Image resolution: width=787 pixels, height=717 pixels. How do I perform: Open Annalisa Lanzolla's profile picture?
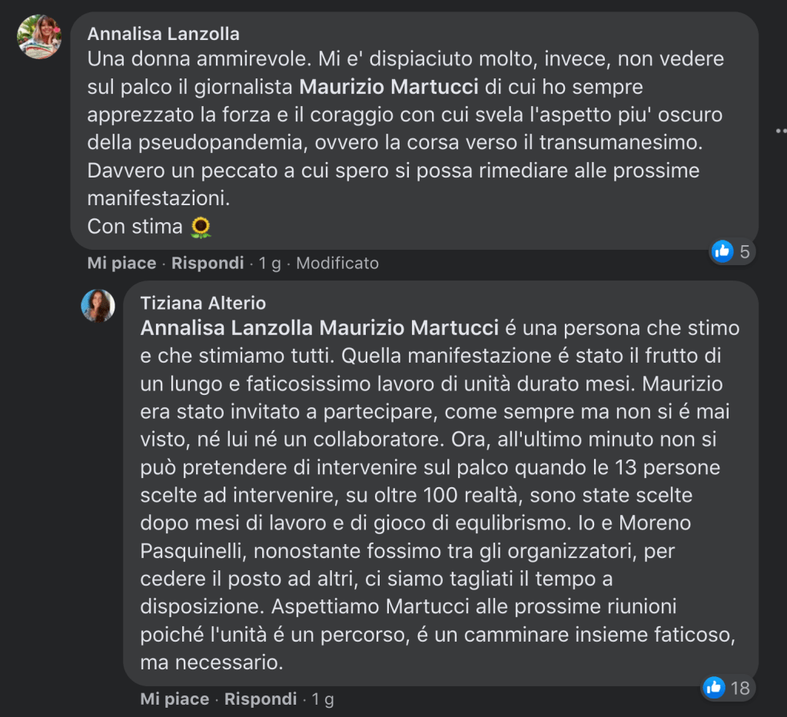pyautogui.click(x=39, y=37)
